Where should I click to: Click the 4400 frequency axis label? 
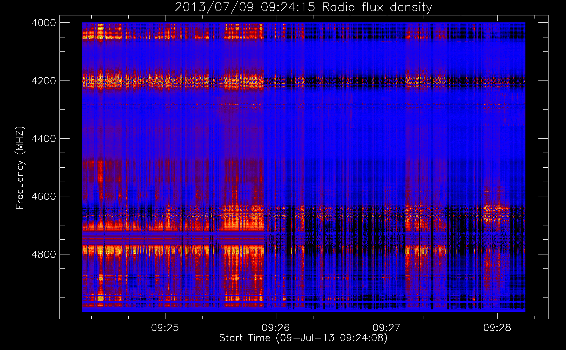(x=44, y=139)
